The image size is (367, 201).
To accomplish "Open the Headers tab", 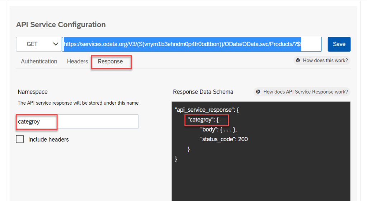I will coord(77,61).
